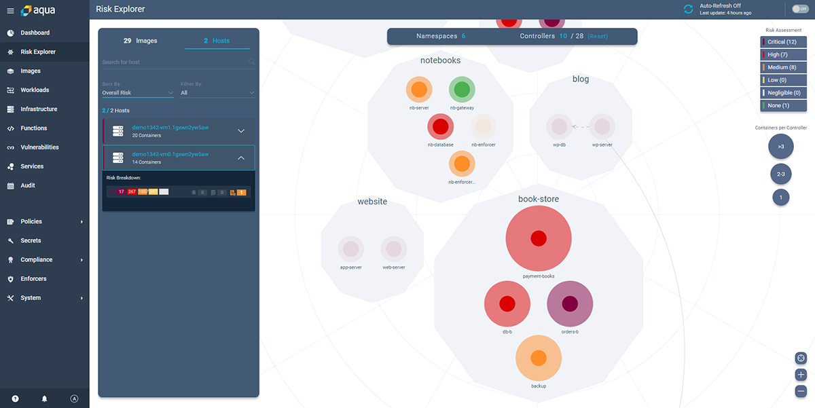The height and width of the screenshot is (408, 815).
Task: Click the orange badge showing 1
Action: 241,192
